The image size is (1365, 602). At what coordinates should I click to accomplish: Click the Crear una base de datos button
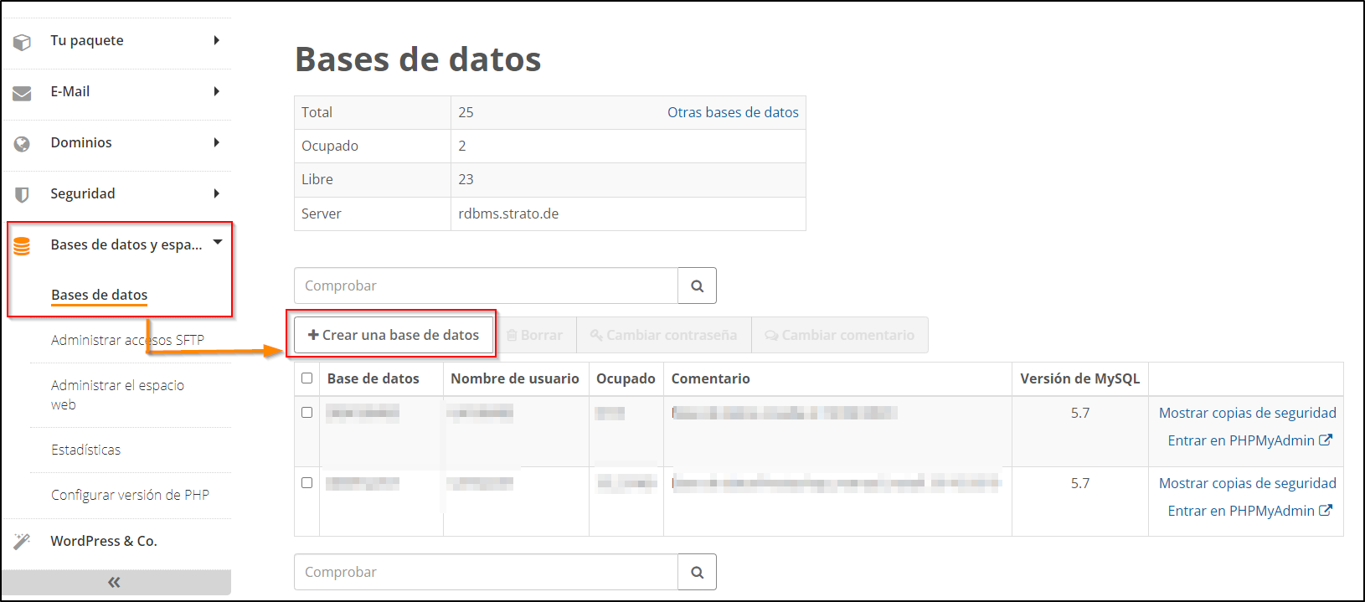(x=393, y=335)
